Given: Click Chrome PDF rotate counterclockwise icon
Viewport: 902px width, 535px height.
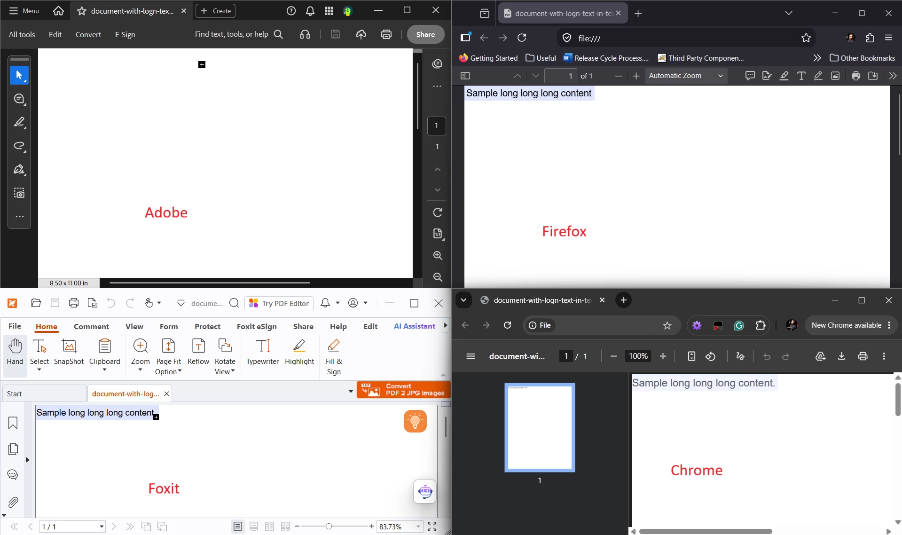Looking at the screenshot, I should tap(710, 356).
